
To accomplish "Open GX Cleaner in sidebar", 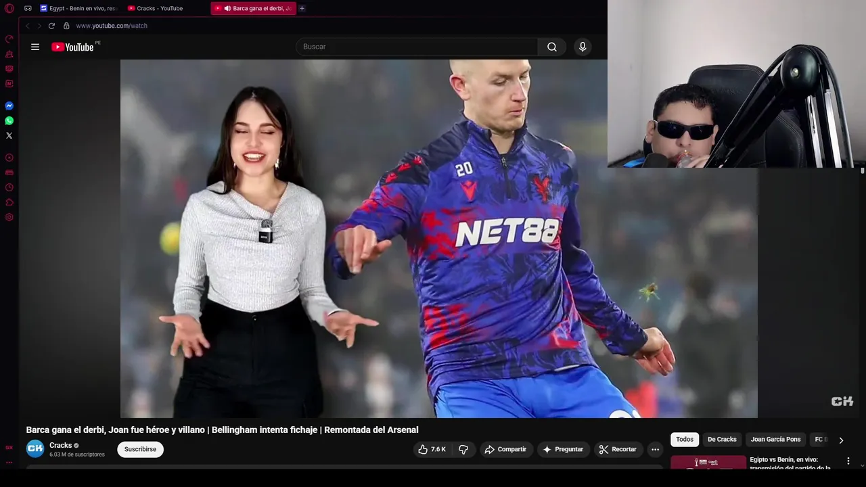I will click(9, 54).
